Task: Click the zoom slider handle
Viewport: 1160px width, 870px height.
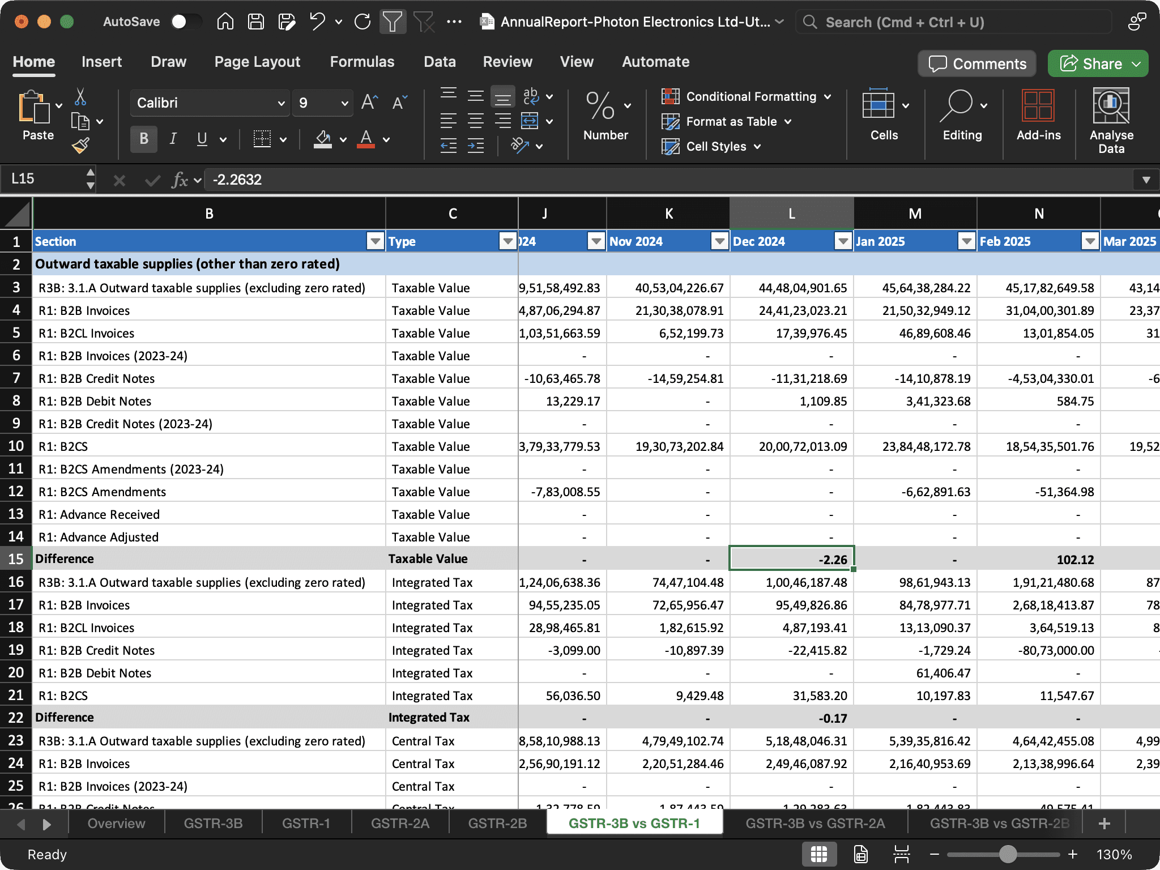Action: point(1008,854)
